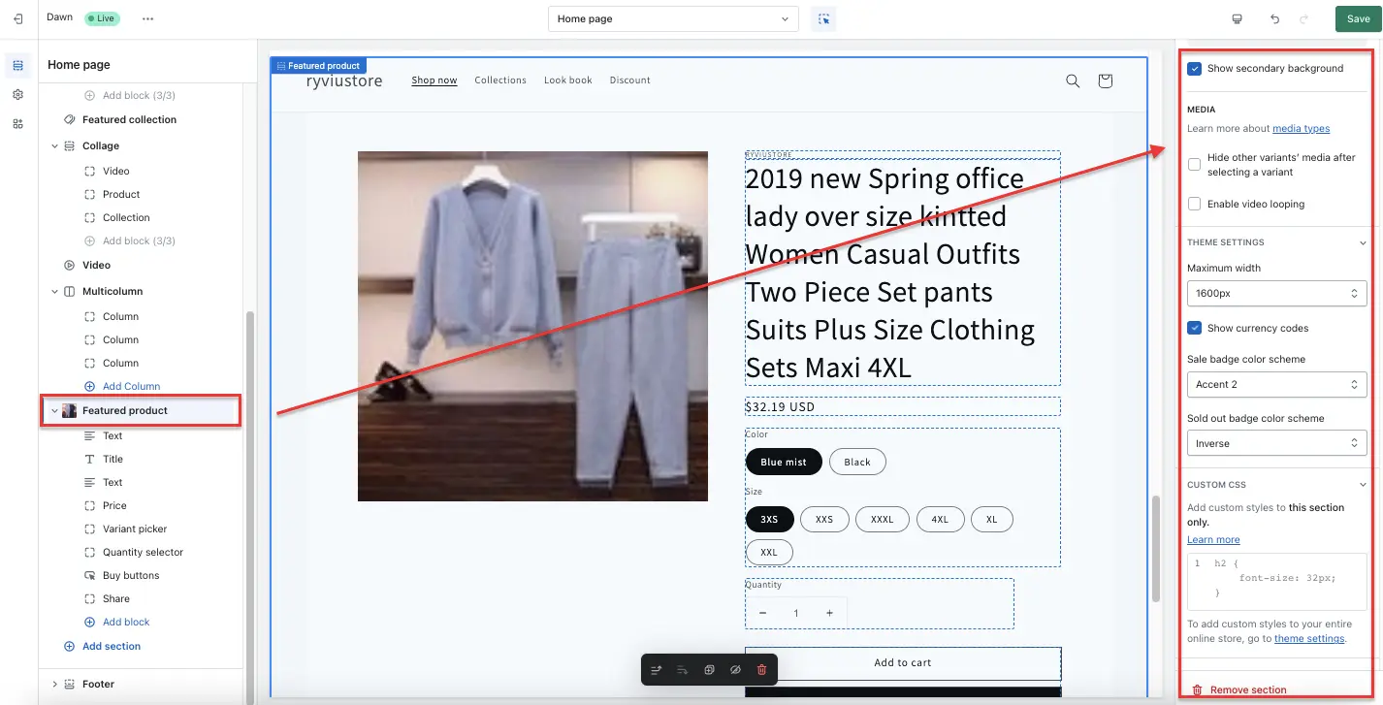This screenshot has width=1383, height=705.
Task: Uncheck Show secondary background
Action: click(x=1195, y=68)
